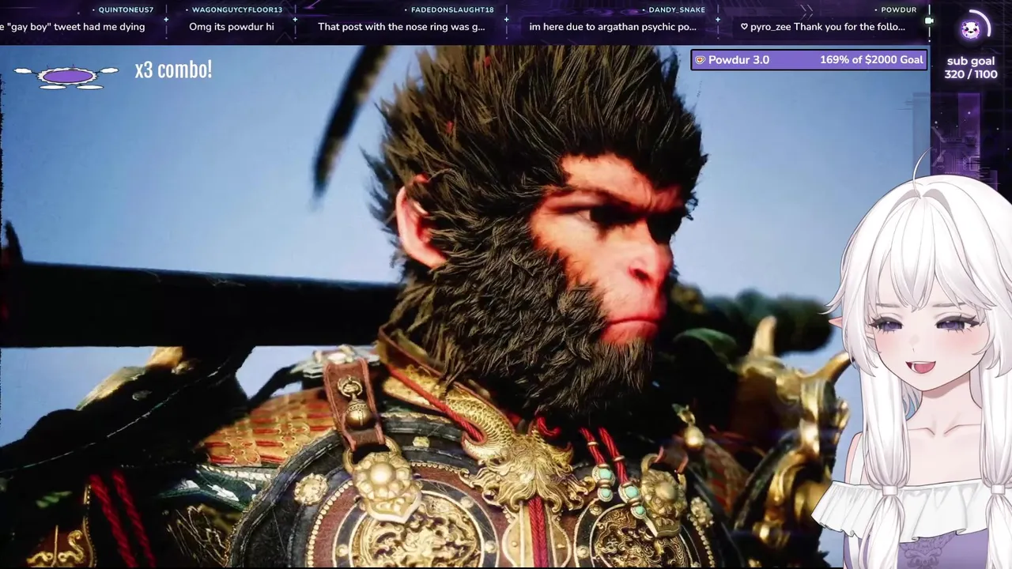Click the small icon beside Powdur 3.0
The width and height of the screenshot is (1012, 569).
[x=699, y=60]
